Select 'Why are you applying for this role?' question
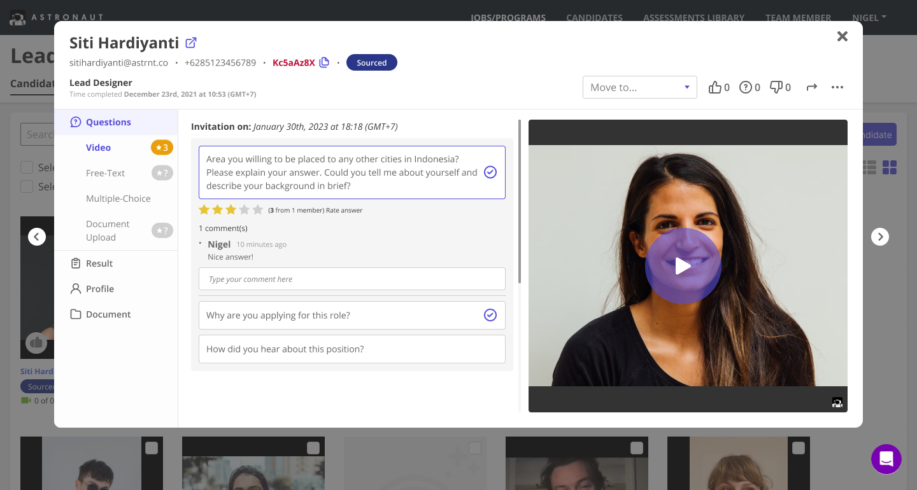This screenshot has height=490, width=917. [352, 315]
